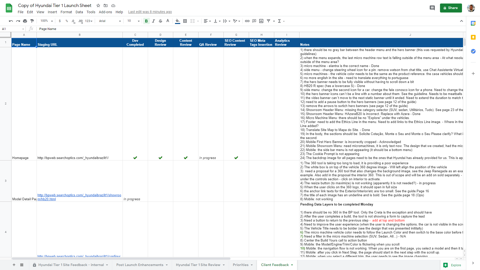Add a new sheet
480x270 pixels.
(14, 265)
